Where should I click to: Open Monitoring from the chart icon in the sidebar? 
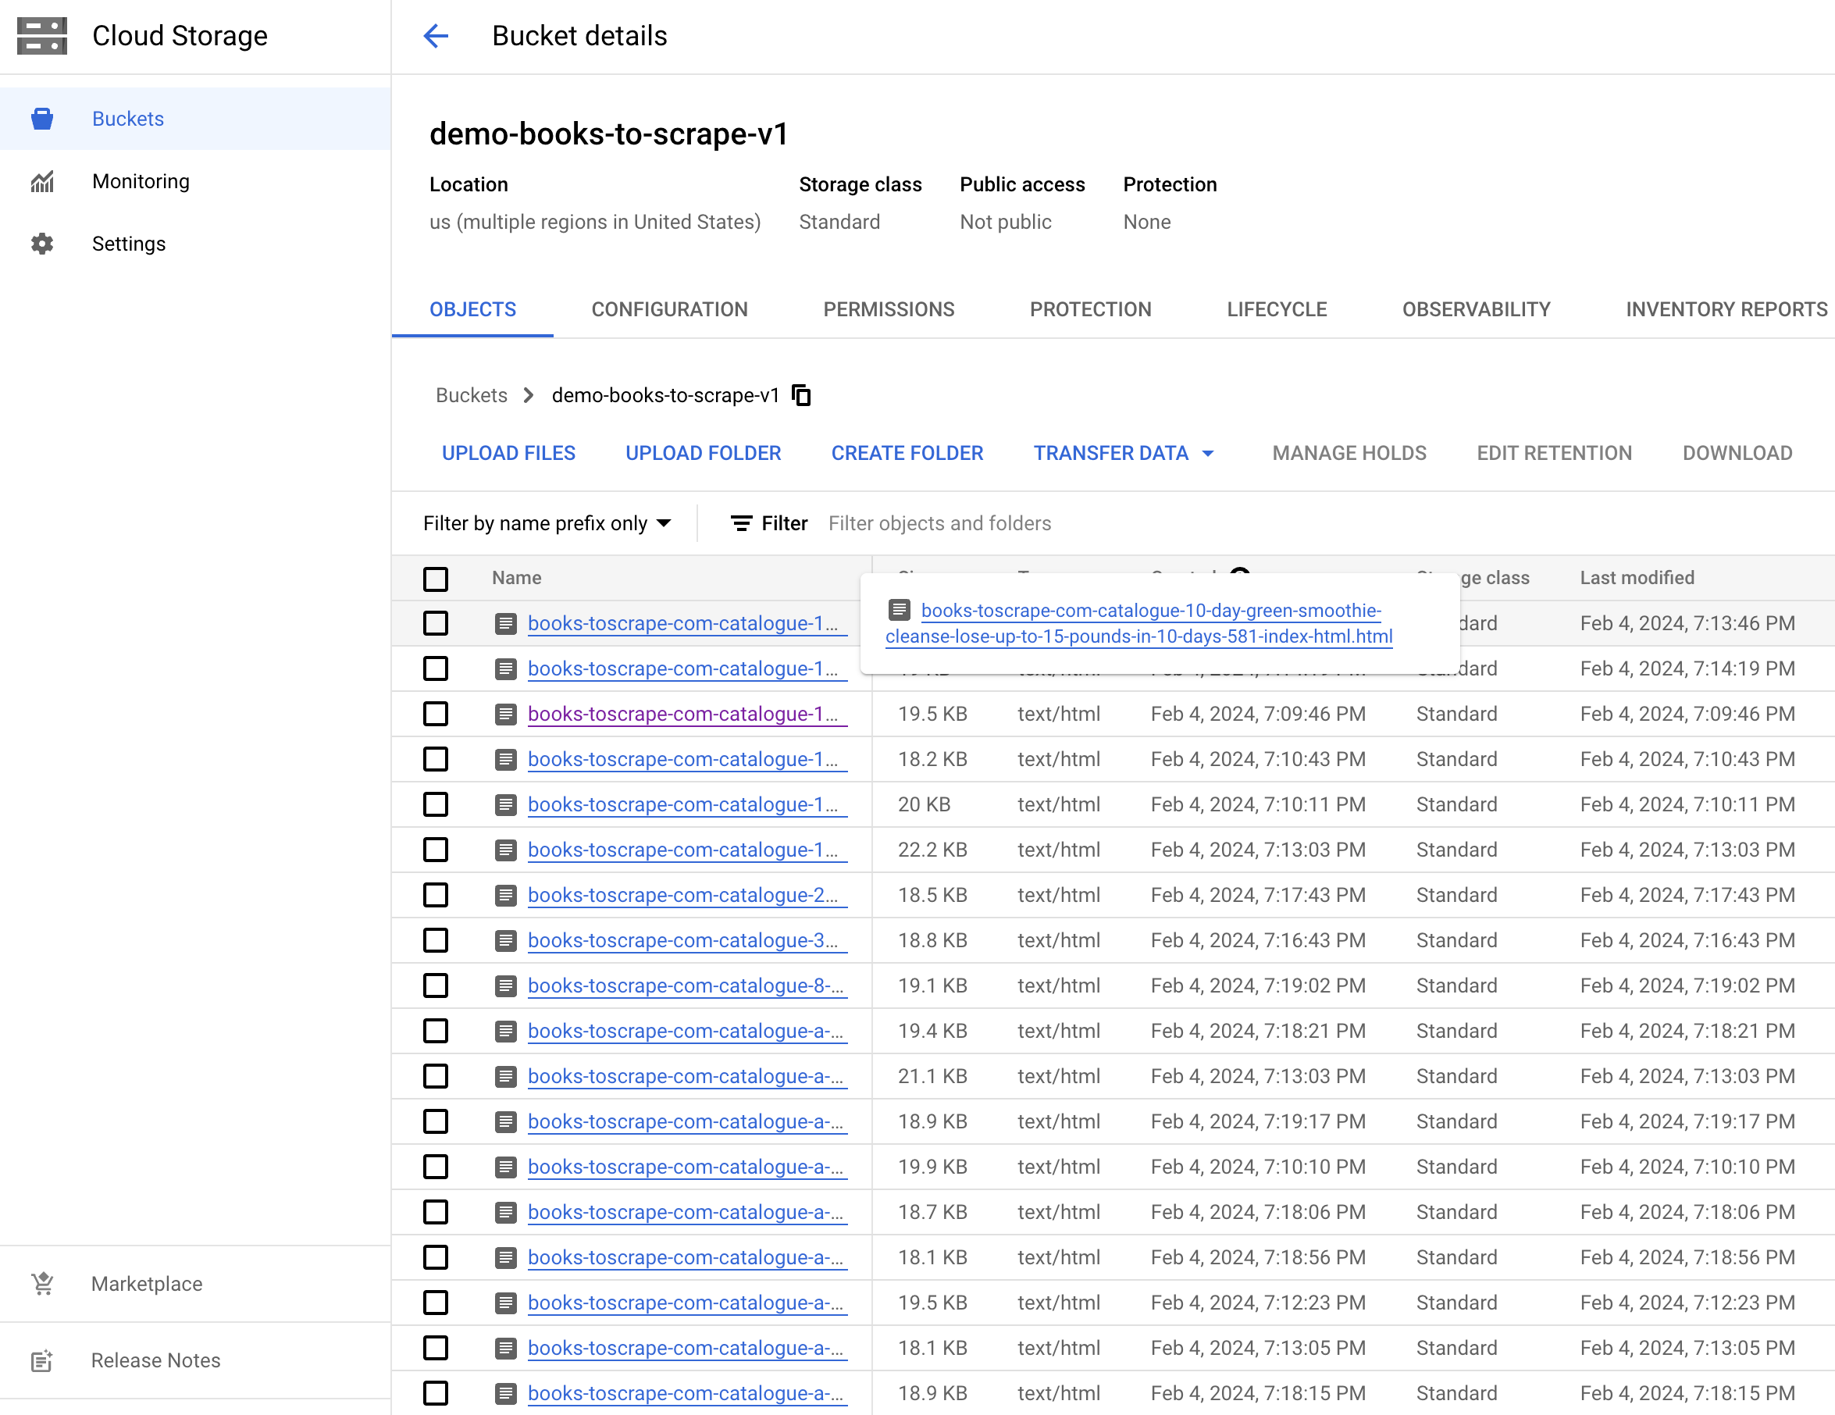click(42, 181)
